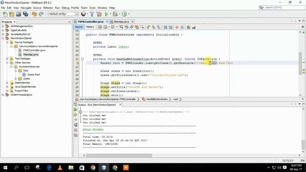Click the Undo toolbar icon
The image size is (306, 172).
coord(34,14)
